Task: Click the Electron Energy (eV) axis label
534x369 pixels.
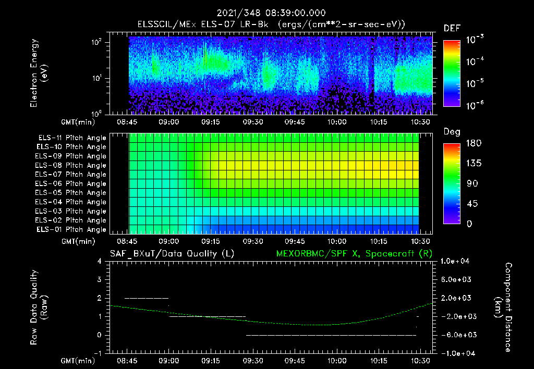Action: (x=39, y=73)
